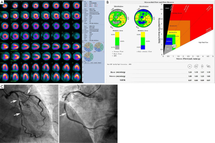Select the LAD territory icon above table
Screen dimensions: 215x143
(196, 66)
